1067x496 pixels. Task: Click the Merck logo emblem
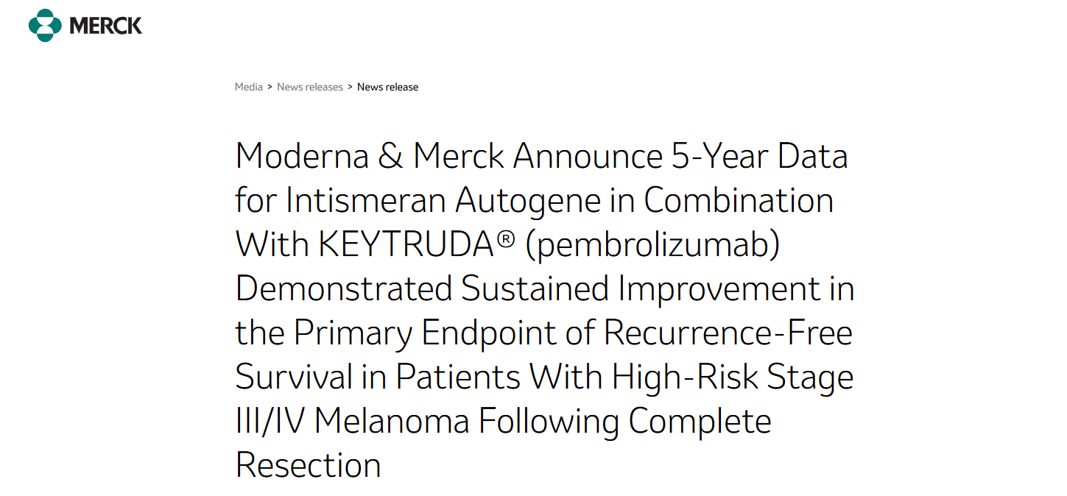tap(45, 26)
